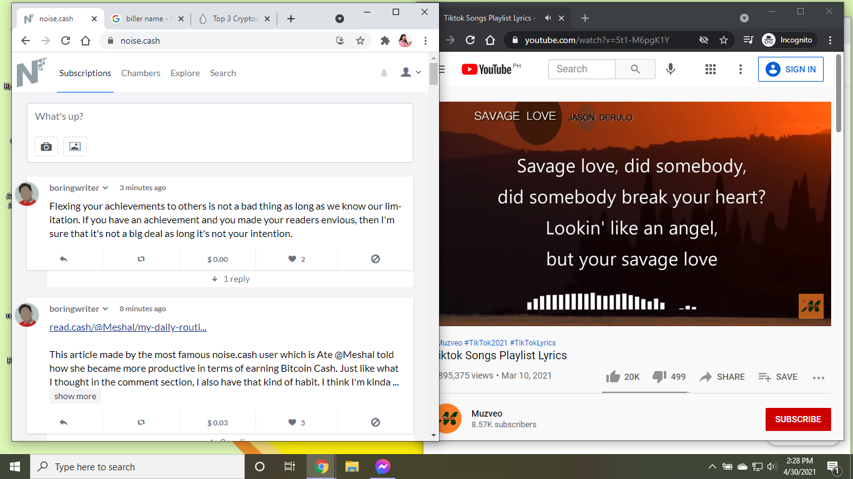Open the user account dropdown on noise.cash
This screenshot has height=479, width=853.
[410, 73]
